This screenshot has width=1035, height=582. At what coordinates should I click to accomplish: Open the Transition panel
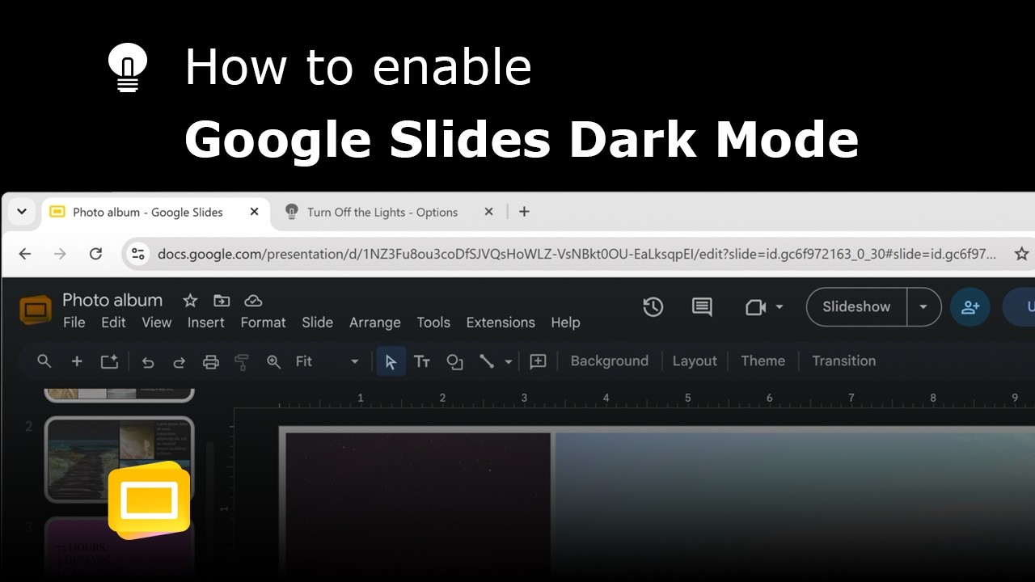(x=844, y=361)
